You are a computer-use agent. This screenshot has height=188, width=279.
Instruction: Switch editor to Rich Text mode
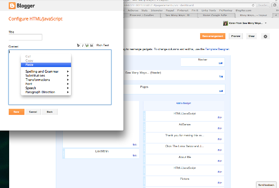(x=102, y=45)
